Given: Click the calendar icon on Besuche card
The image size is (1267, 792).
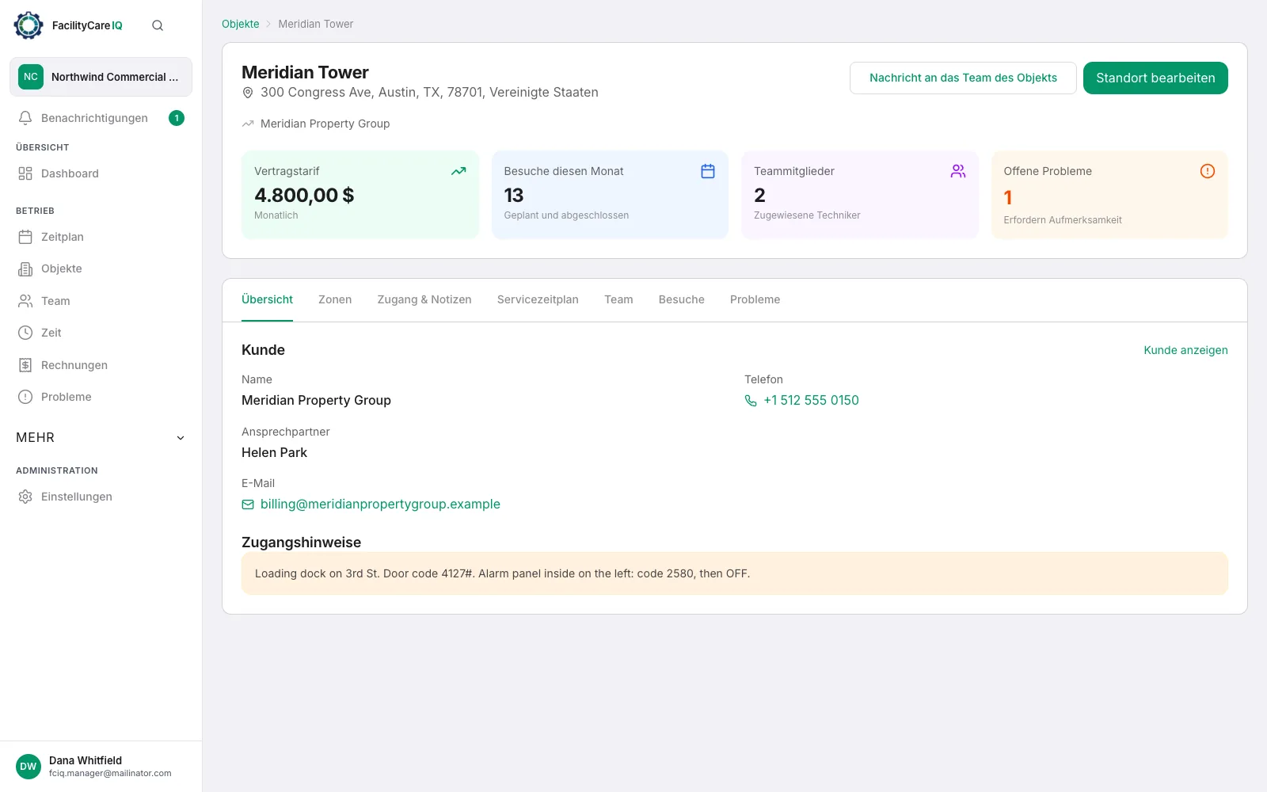Looking at the screenshot, I should (708, 171).
